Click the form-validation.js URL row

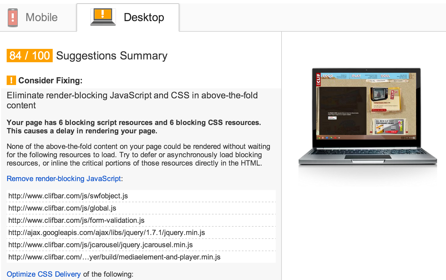pyautogui.click(x=141, y=220)
